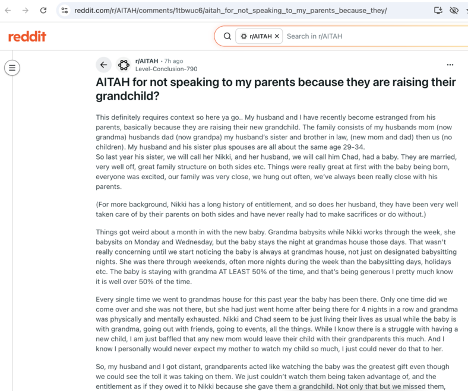The height and width of the screenshot is (391, 468).
Task: Open the Level-Conclusion-790 user profile
Action: click(x=166, y=69)
